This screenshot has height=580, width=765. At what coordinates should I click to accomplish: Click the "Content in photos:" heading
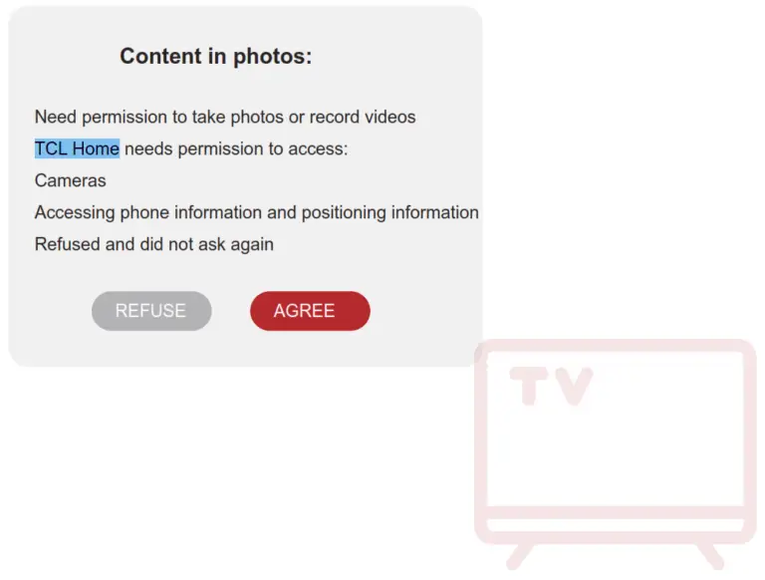click(x=215, y=56)
